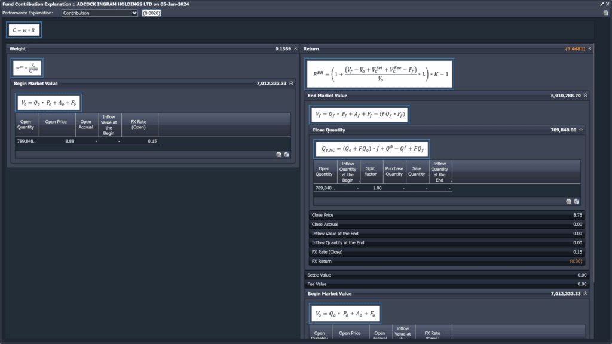Click the export icon at top right
612x344 pixels.
click(x=606, y=13)
